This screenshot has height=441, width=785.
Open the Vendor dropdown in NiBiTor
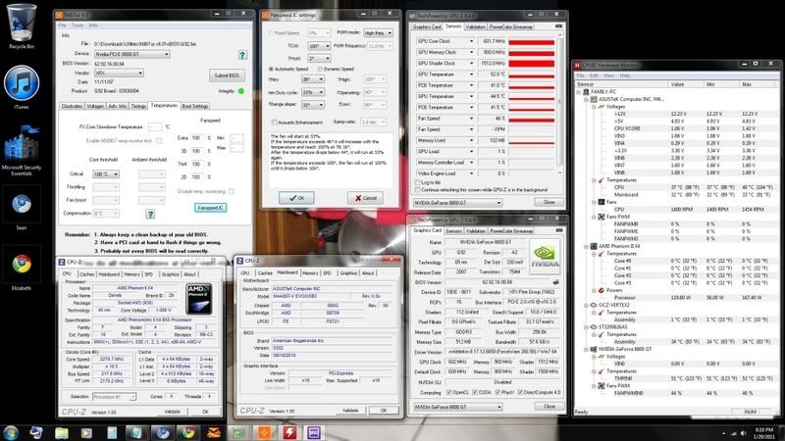click(x=119, y=73)
